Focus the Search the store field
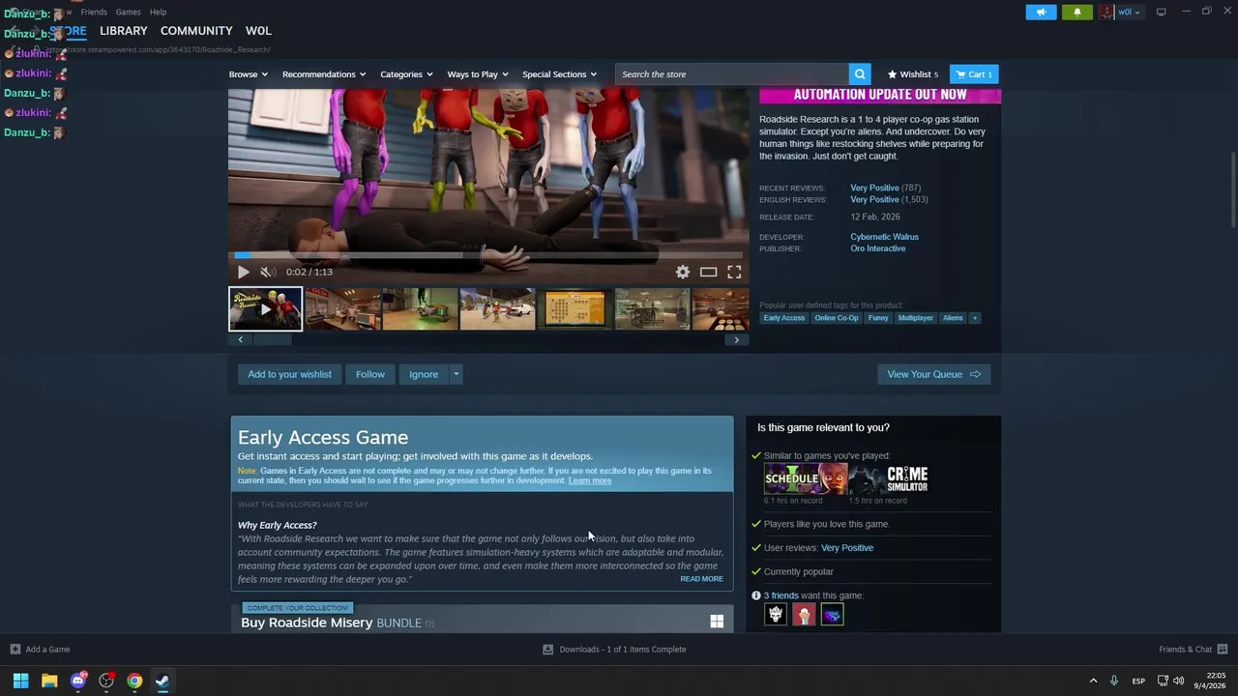 pyautogui.click(x=732, y=74)
